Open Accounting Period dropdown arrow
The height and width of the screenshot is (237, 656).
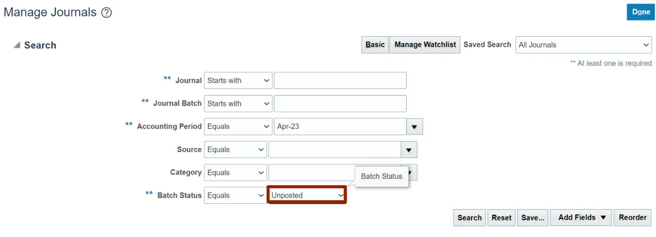coord(415,127)
